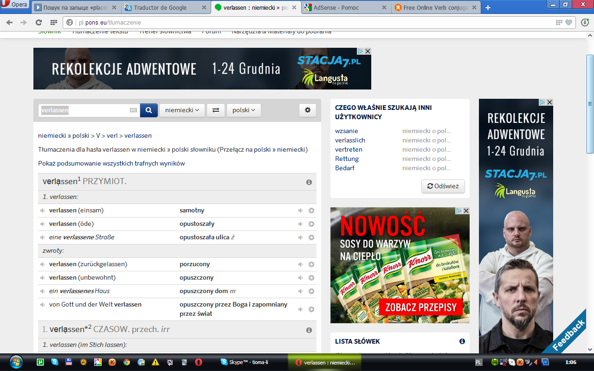Open info icon beside verlassen CZASOW. heading
Viewport: 594px width, 371px height.
point(309,330)
